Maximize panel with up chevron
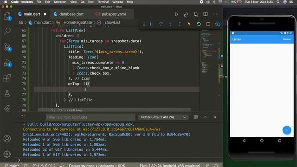297x167 pixels. coord(205,117)
